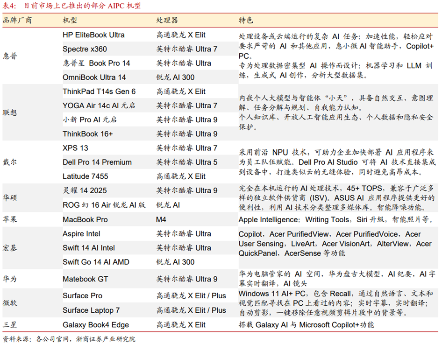Screen dimensions: 442x344
Task: Select the brand cell "惠普"
Action: (x=10, y=56)
